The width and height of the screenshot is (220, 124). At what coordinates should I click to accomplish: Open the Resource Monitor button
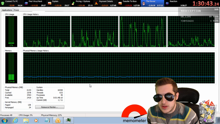click(x=49, y=107)
